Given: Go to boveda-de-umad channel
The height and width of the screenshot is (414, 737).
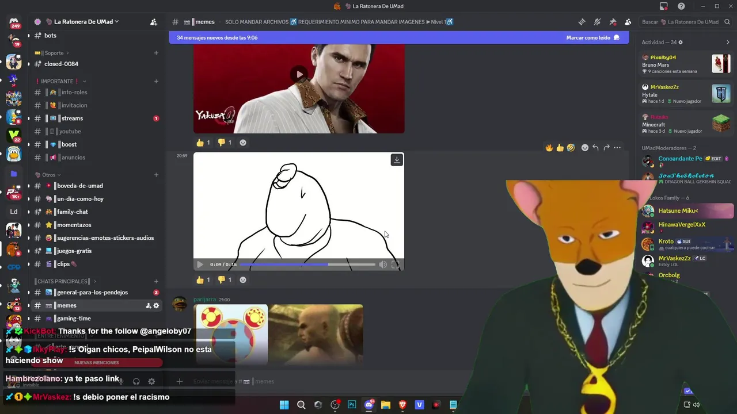Looking at the screenshot, I should [x=97, y=186].
